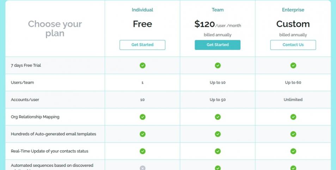336x170 pixels.
Task: Click the gray X in the Automated sequences row
Action: (x=142, y=168)
